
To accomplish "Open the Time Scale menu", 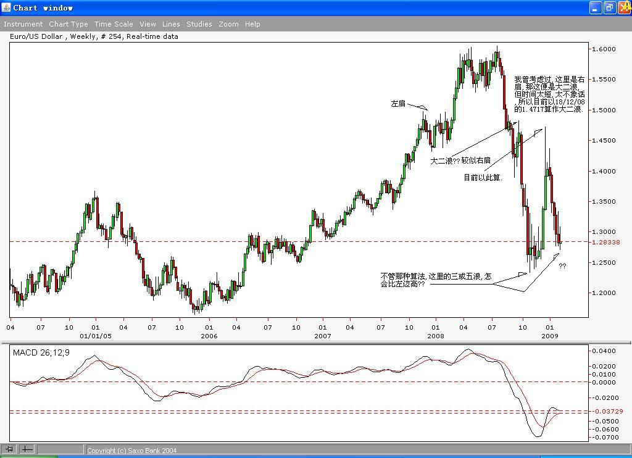I will (x=114, y=24).
